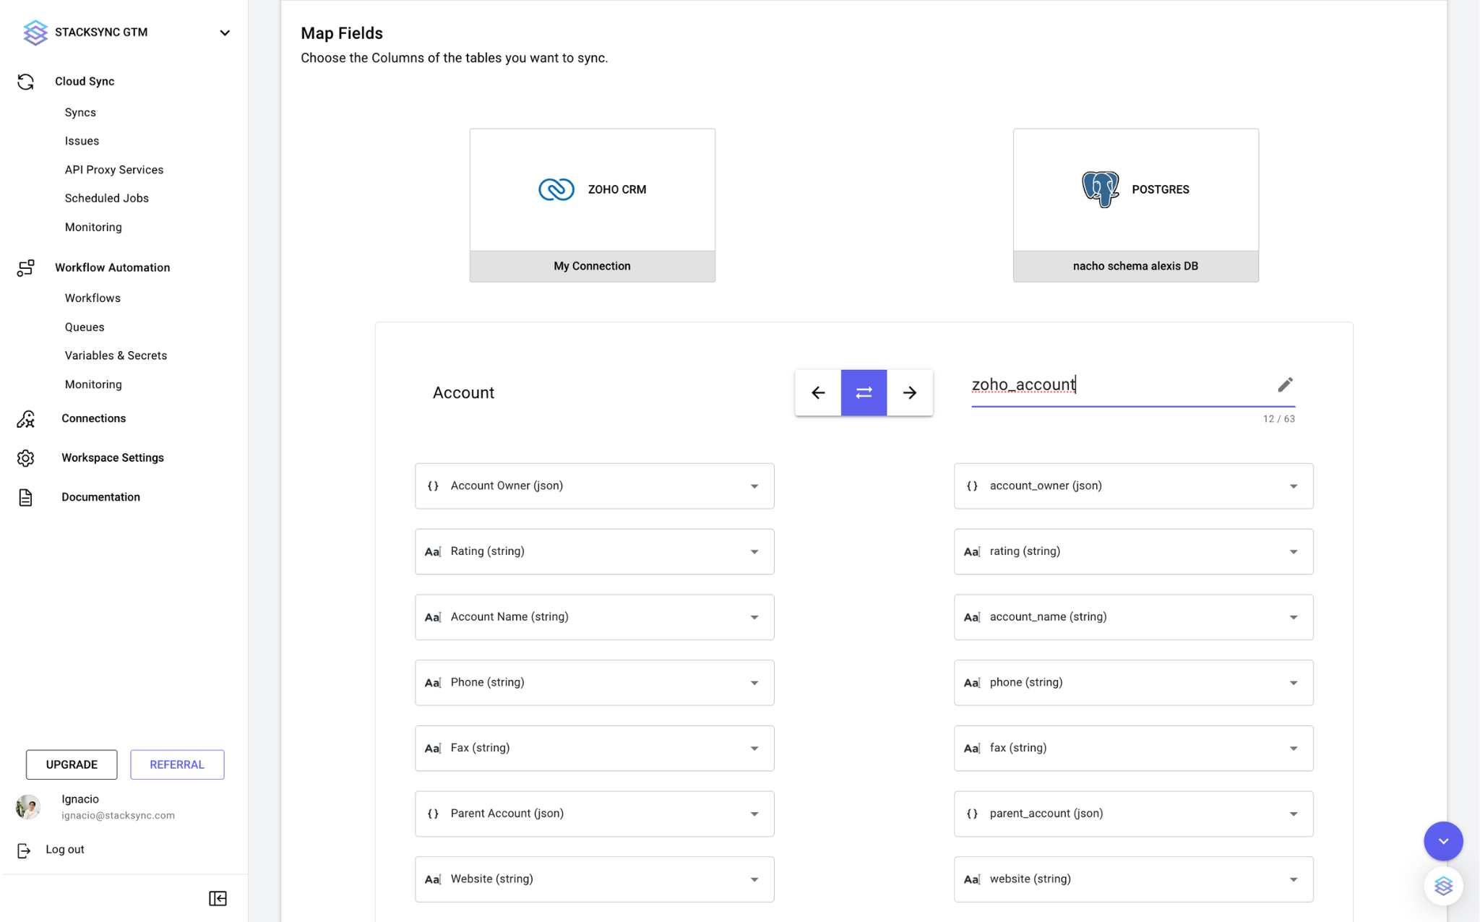Image resolution: width=1480 pixels, height=922 pixels.
Task: Open Connections via its plug icon
Action: pos(26,418)
